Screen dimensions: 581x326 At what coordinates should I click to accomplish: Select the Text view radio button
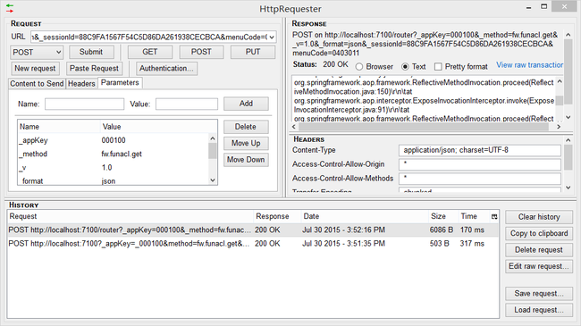[406, 67]
